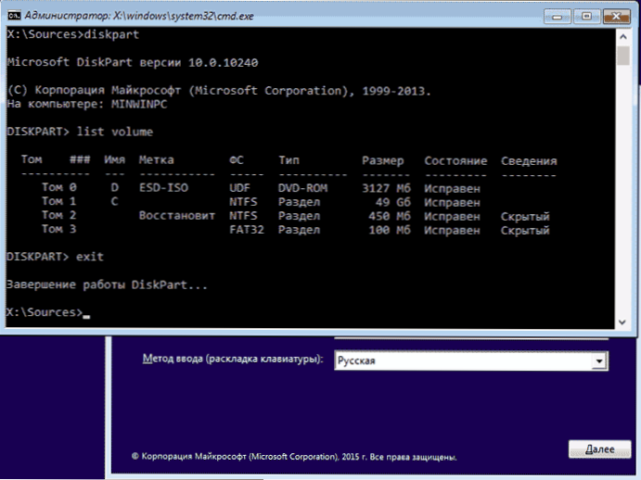Click the console scrollbar up arrow
The width and height of the screenshot is (641, 480).
[x=623, y=37]
